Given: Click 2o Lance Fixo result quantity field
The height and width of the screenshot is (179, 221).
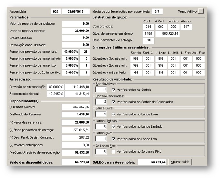Looking at the screenshot, I should click(101, 151).
